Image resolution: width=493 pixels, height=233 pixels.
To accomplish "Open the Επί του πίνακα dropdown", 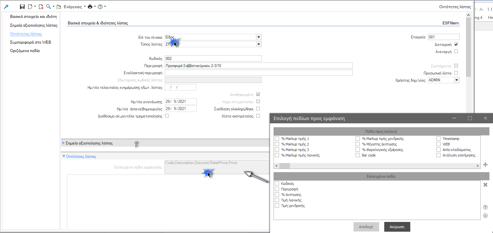I will [259, 37].
